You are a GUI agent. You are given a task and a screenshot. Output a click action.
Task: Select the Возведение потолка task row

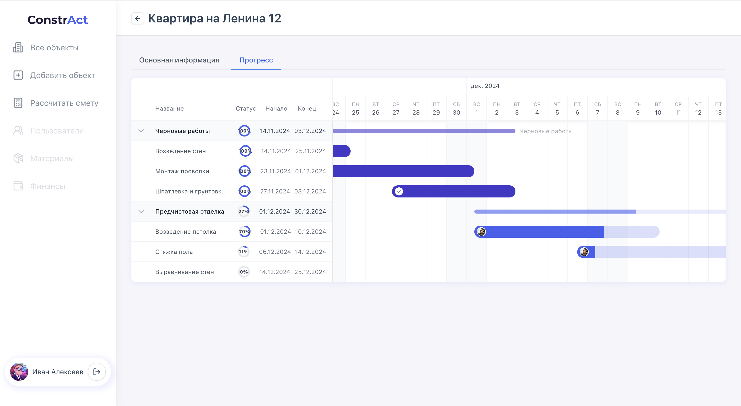click(x=232, y=231)
